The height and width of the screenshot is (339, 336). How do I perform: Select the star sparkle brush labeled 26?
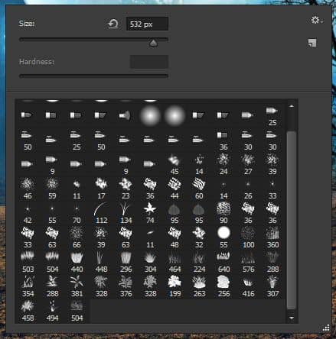(248, 189)
